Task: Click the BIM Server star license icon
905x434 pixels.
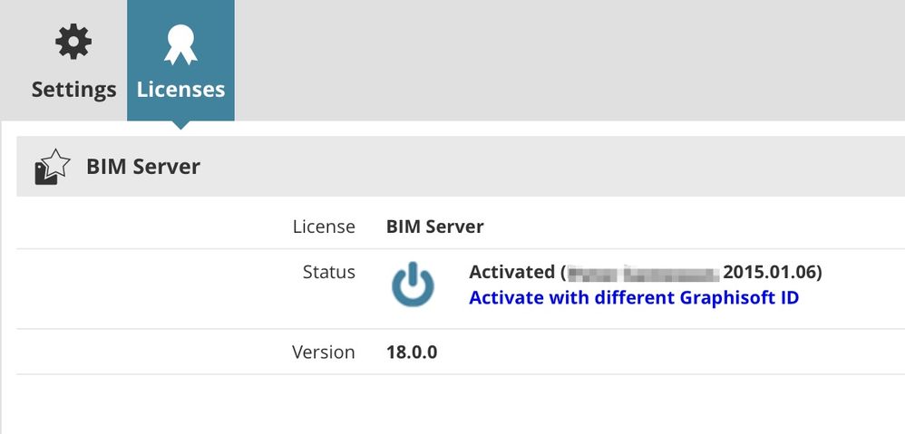Action: coord(52,167)
